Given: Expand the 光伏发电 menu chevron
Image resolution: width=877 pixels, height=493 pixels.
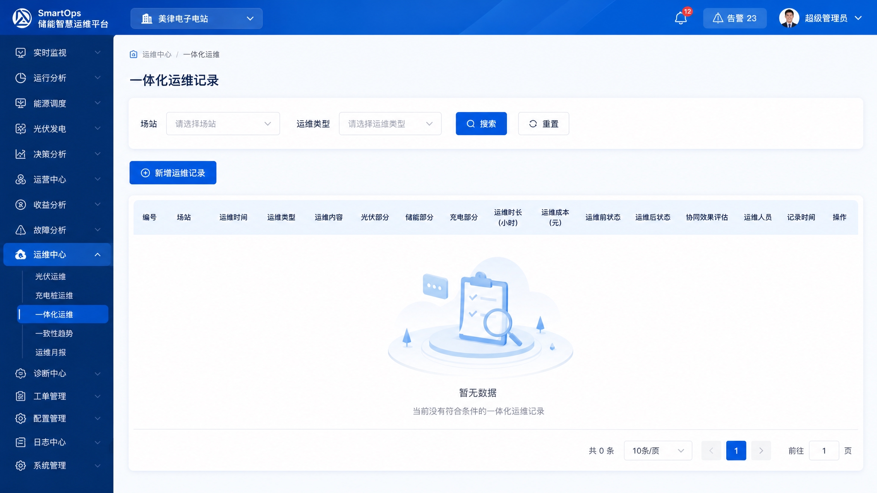Looking at the screenshot, I should click(98, 128).
